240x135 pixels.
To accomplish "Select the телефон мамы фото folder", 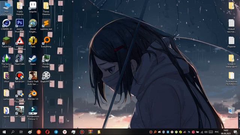I will coord(231,61).
